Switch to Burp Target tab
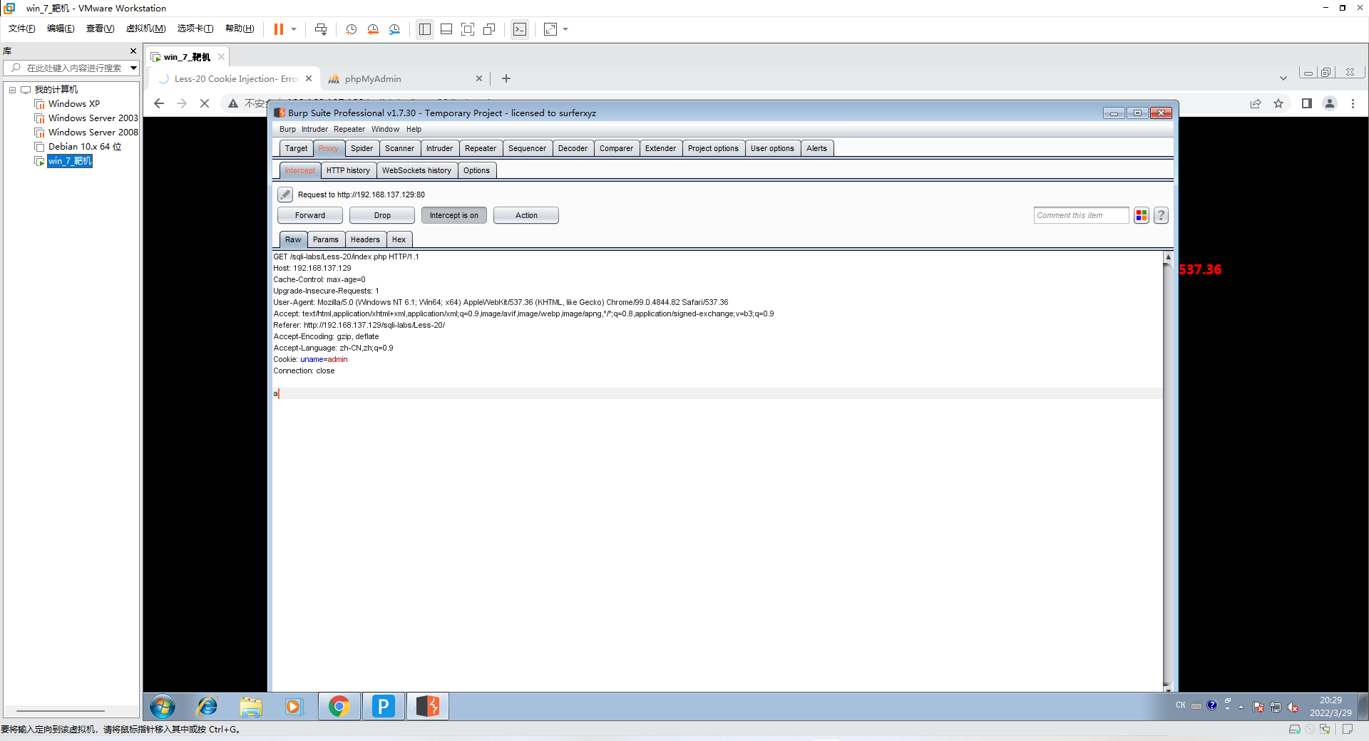Screen dimensions: 1369x741 [x=296, y=148]
